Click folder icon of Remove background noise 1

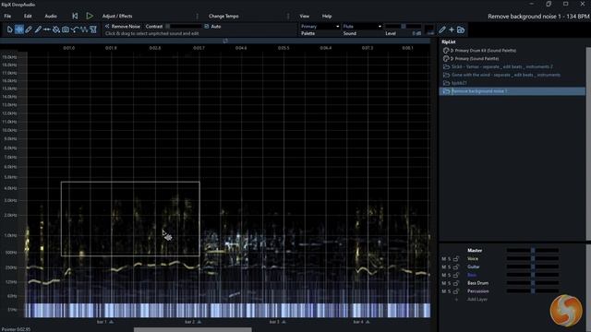coord(447,91)
